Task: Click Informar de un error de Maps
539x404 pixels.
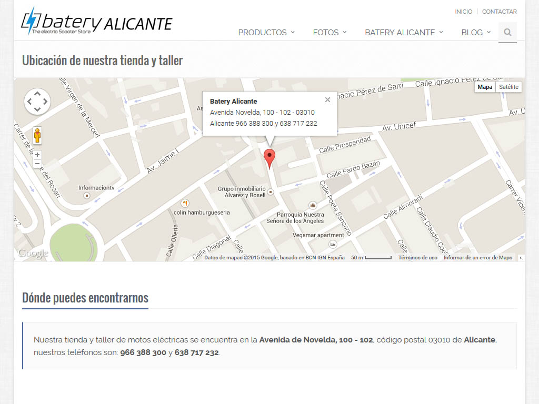Action: [x=478, y=258]
